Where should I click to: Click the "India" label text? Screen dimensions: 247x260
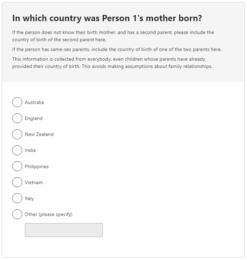30,150
